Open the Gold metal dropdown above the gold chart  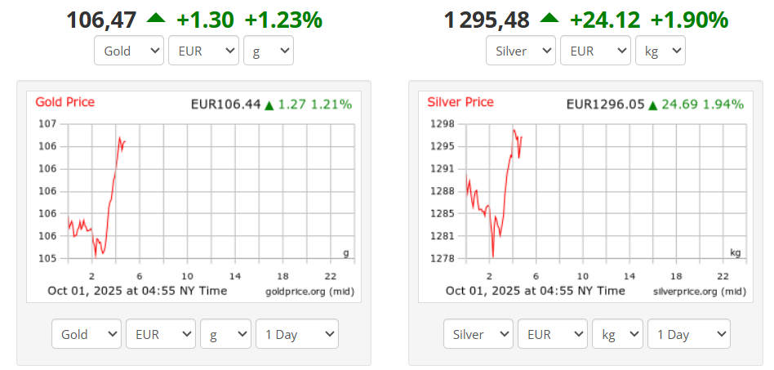(x=129, y=51)
